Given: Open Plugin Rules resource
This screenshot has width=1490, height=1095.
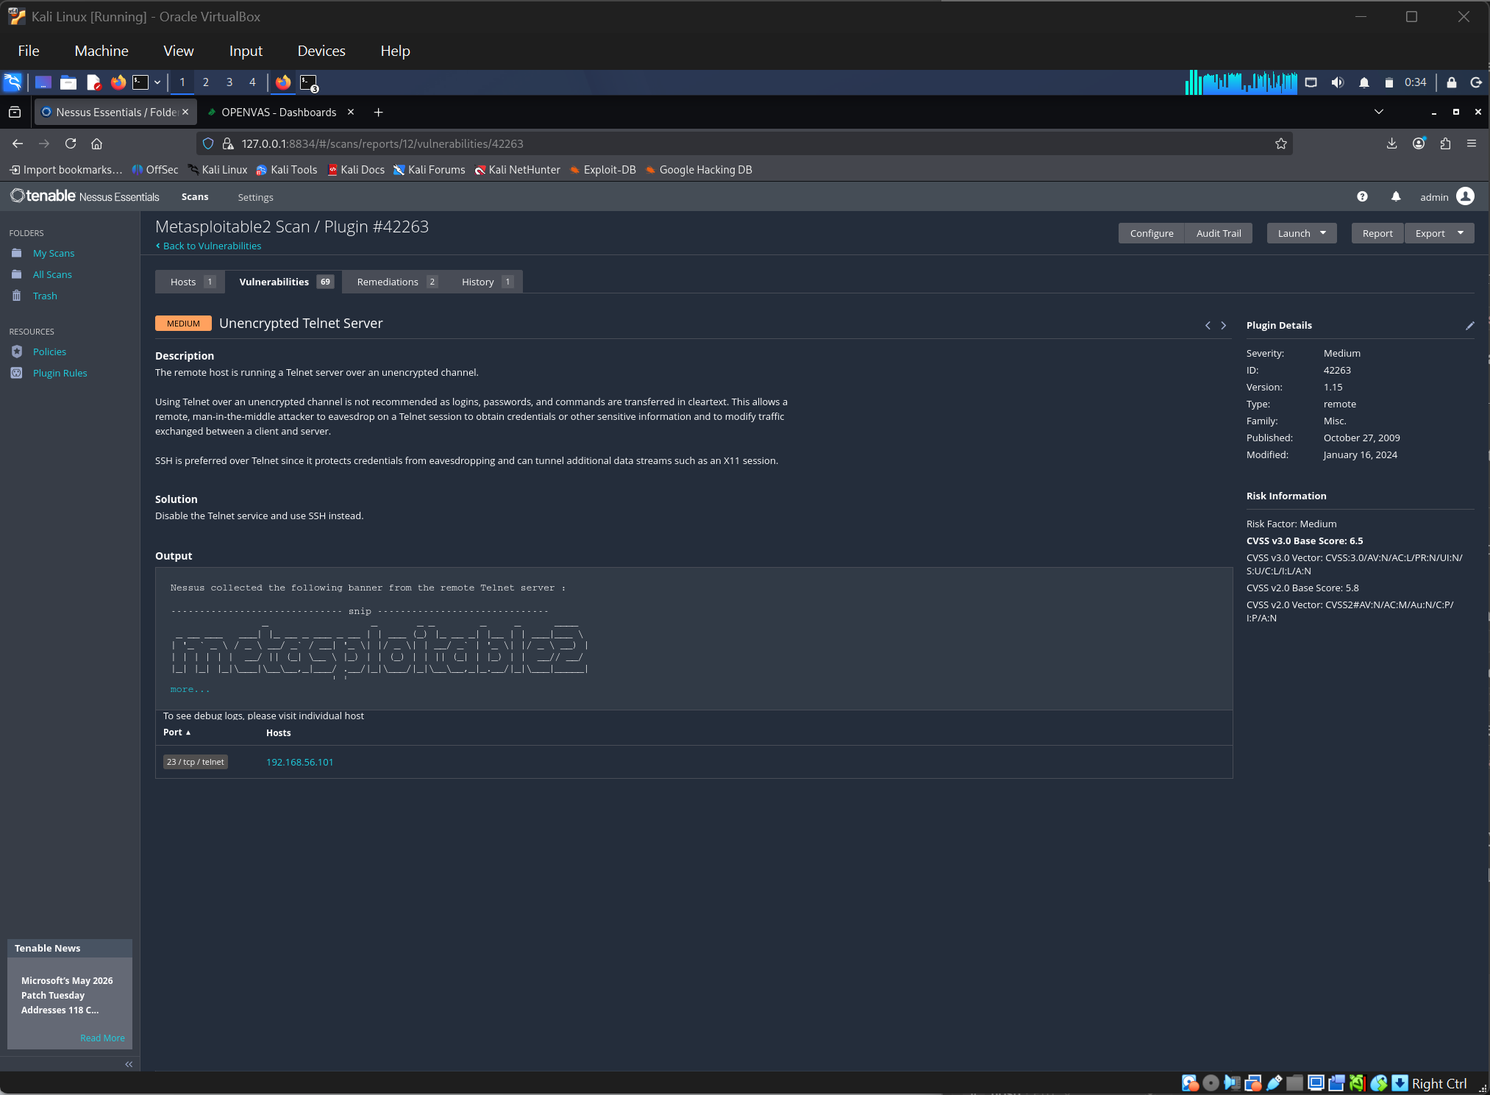Looking at the screenshot, I should coord(60,373).
